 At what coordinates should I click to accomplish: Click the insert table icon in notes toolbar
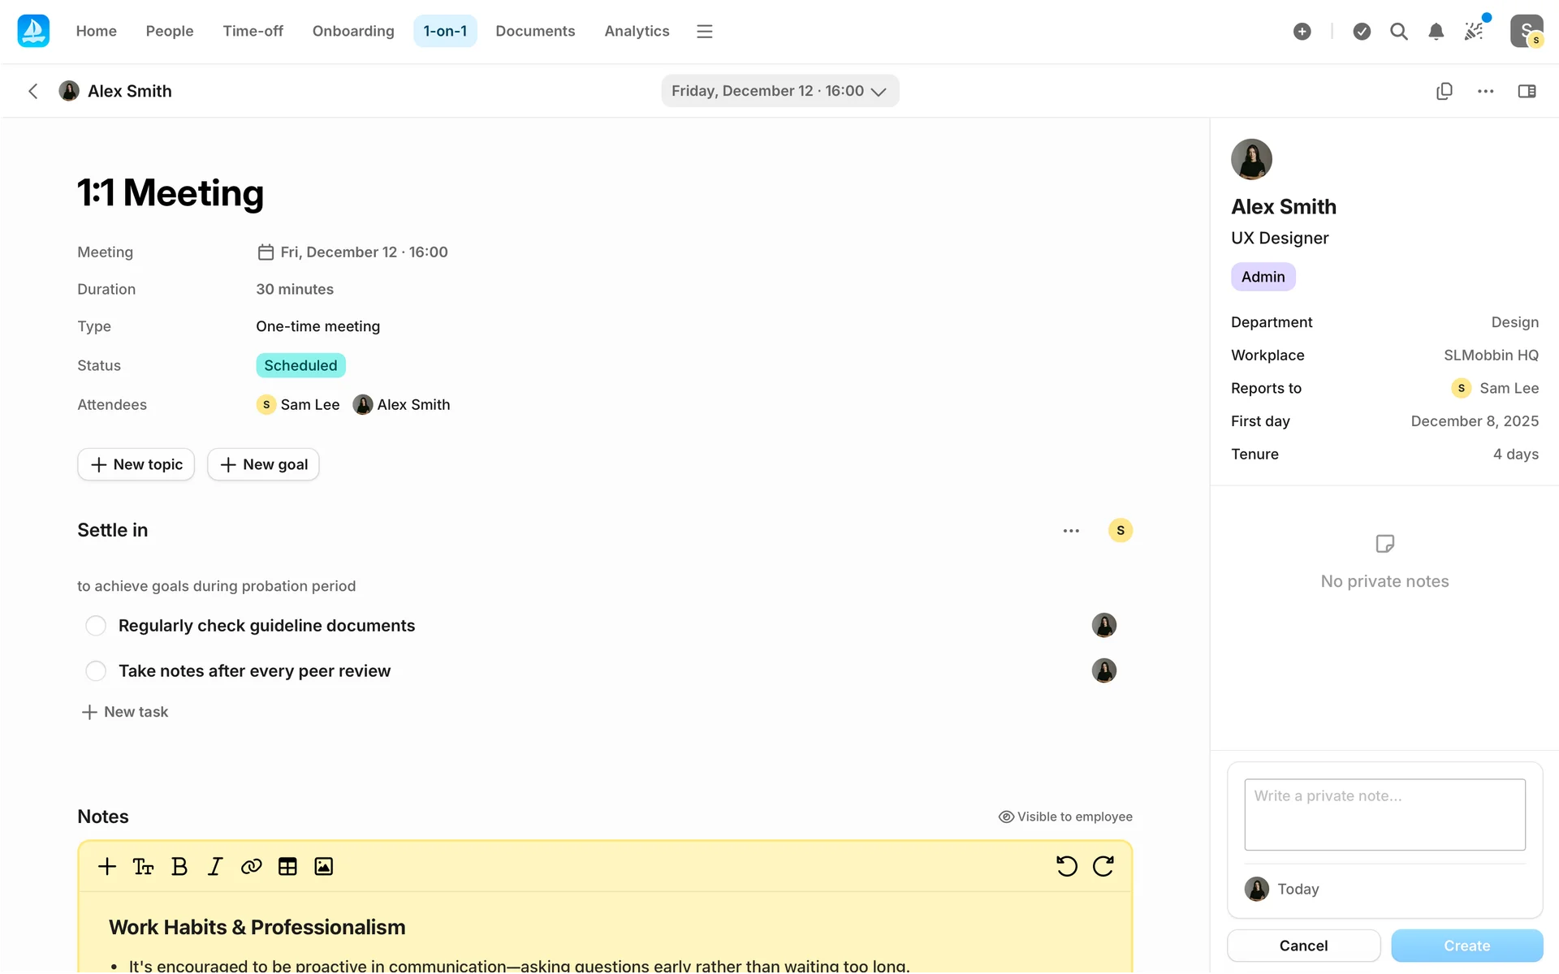coord(287,866)
